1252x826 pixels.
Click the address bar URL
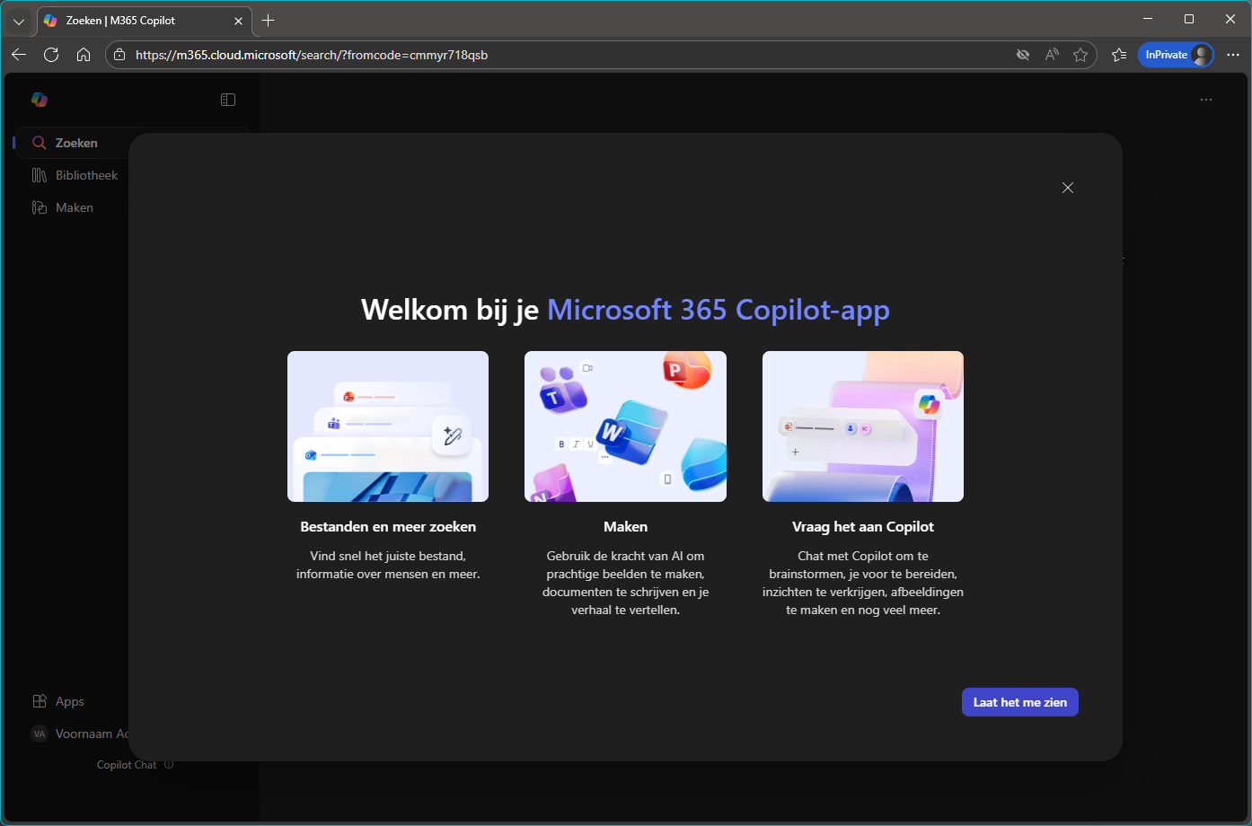(312, 55)
